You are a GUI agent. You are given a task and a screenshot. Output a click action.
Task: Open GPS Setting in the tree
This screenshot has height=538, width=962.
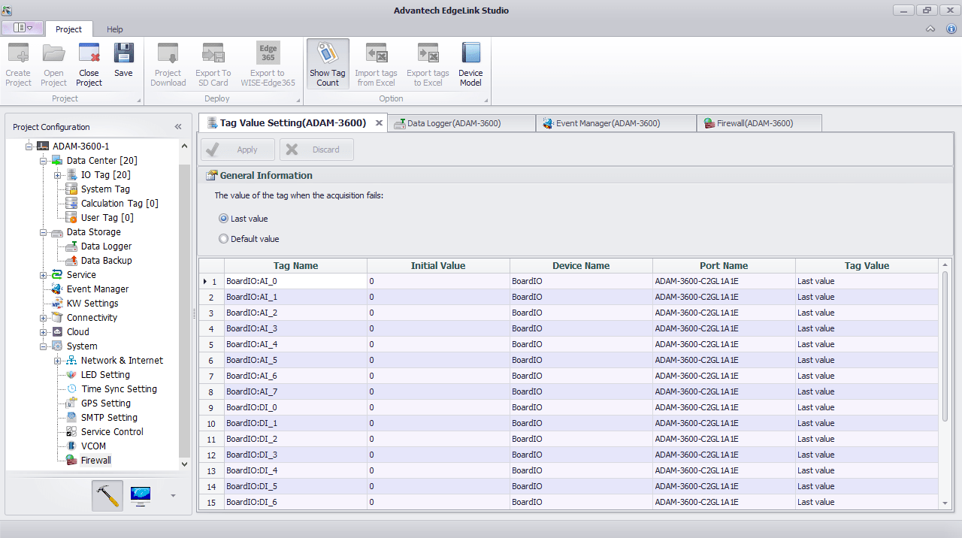tap(106, 403)
